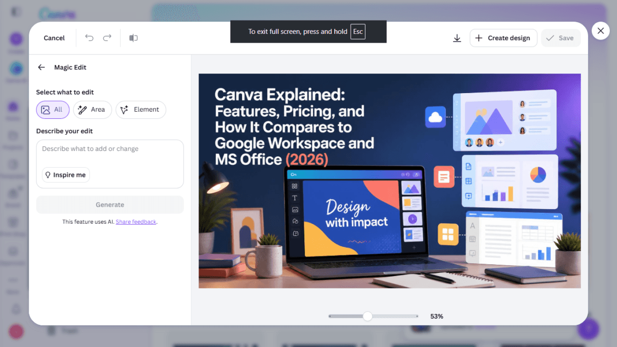The image size is (617, 347).
Task: Click the Generate button
Action: point(110,205)
